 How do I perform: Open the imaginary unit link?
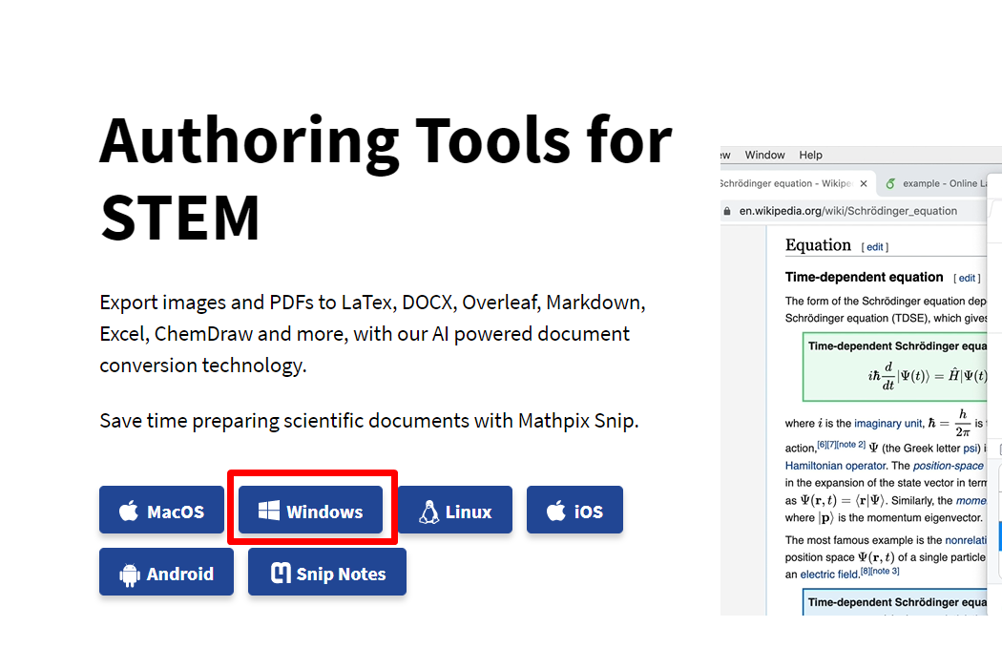[x=888, y=423]
